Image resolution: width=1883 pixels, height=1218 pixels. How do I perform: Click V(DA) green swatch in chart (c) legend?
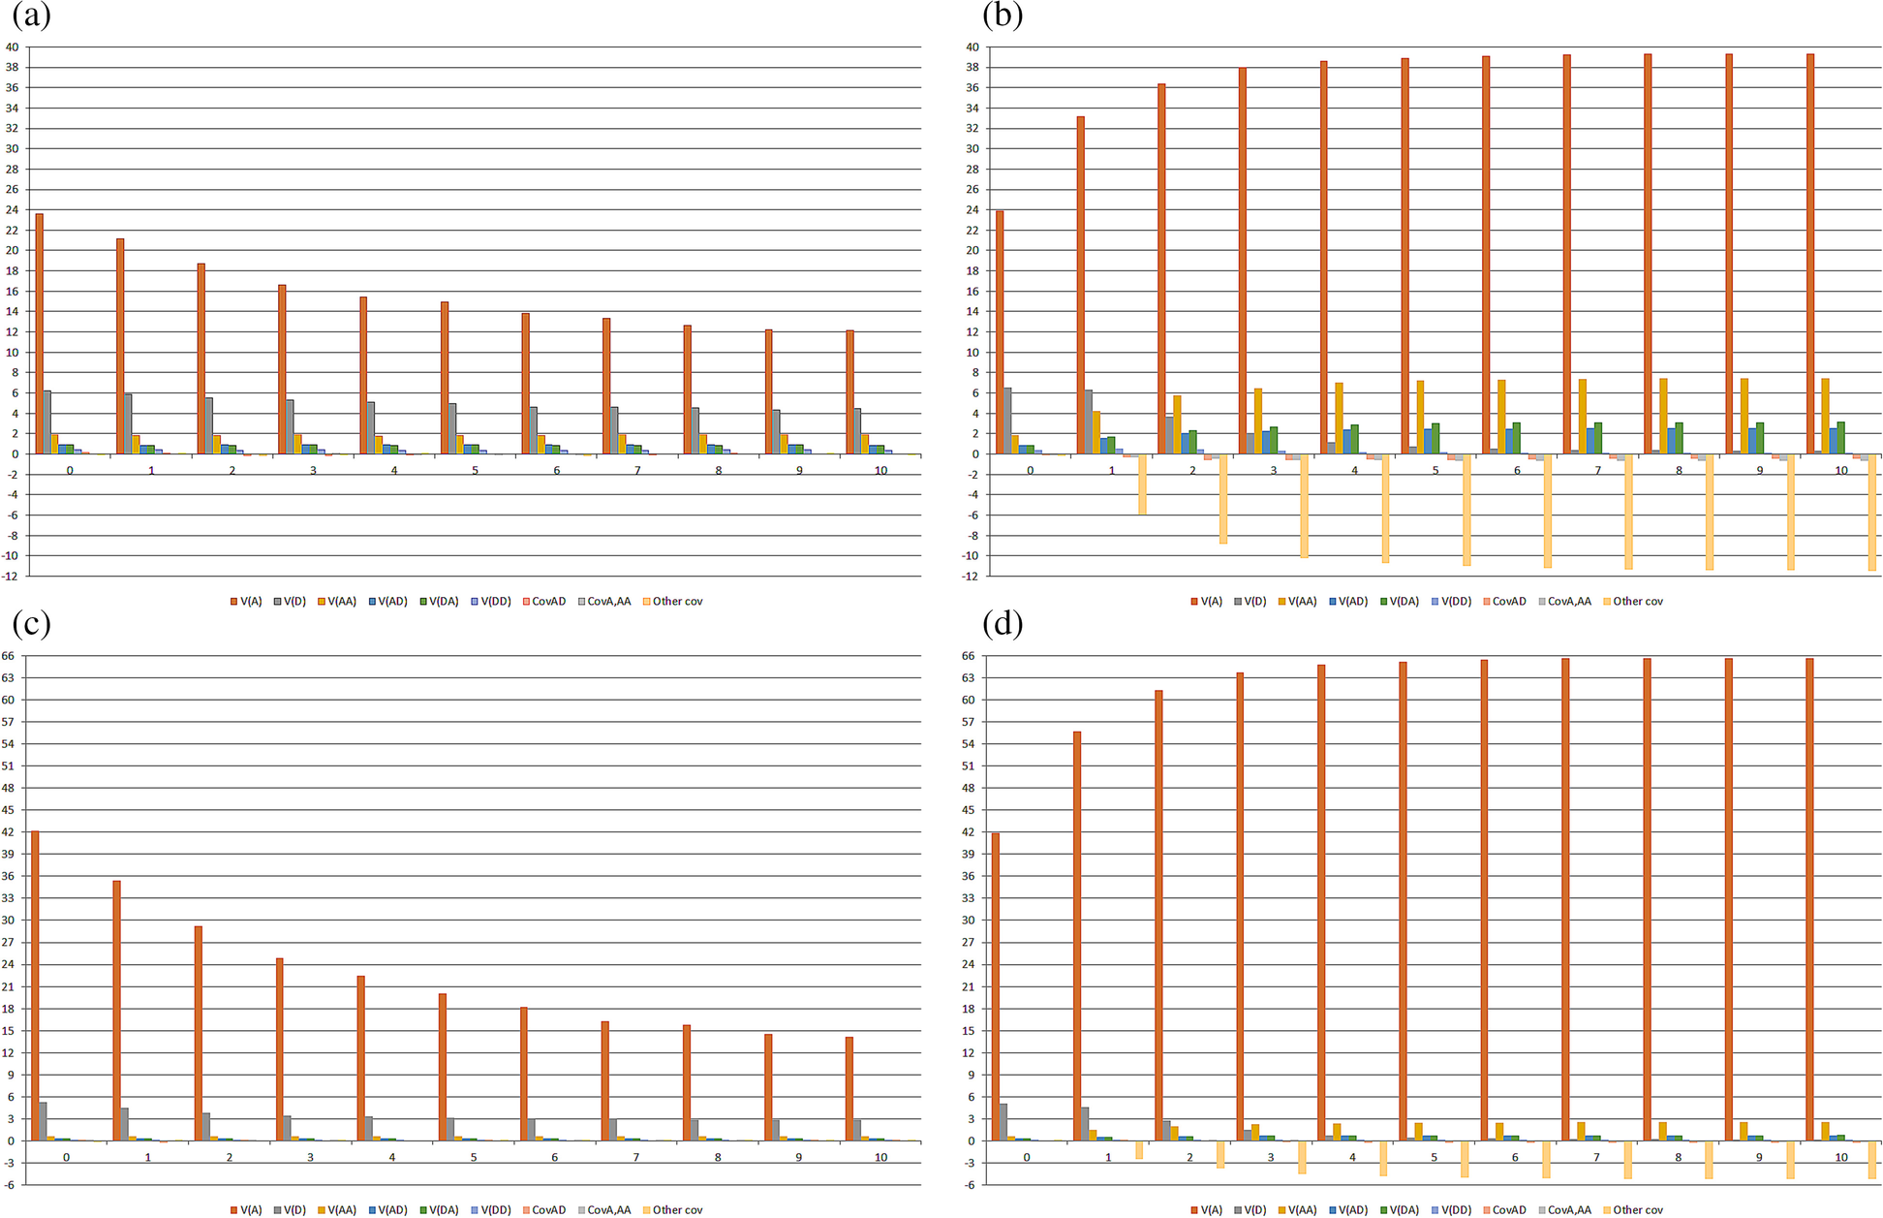[x=423, y=1210]
